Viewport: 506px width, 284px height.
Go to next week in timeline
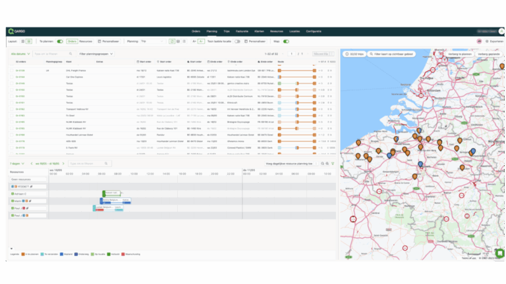click(63, 164)
